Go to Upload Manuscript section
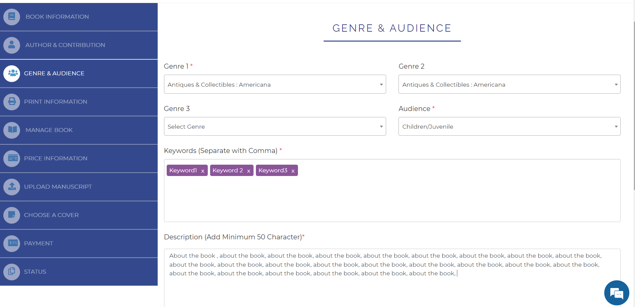The image size is (635, 307). click(79, 187)
